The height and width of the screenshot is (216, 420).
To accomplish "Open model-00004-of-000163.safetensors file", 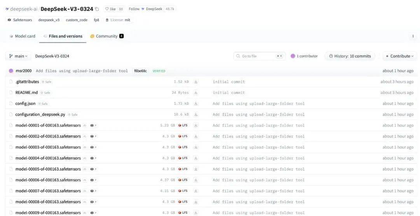I will tap(48, 158).
